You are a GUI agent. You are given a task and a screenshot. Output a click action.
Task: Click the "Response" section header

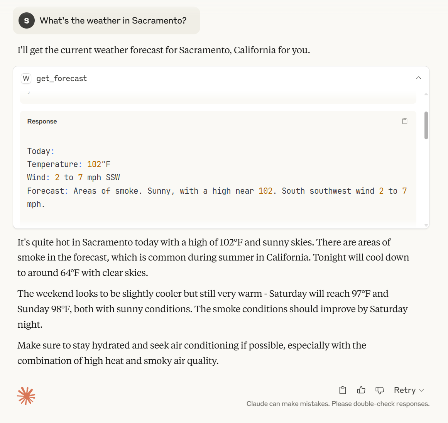tap(42, 121)
